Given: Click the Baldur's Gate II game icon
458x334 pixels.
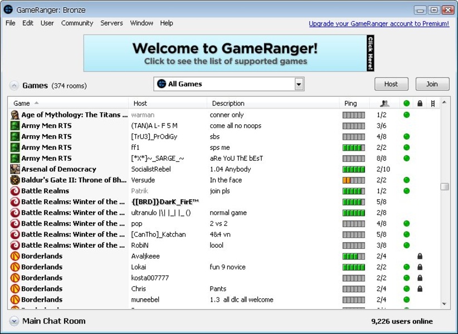Looking at the screenshot, I should tap(15, 180).
